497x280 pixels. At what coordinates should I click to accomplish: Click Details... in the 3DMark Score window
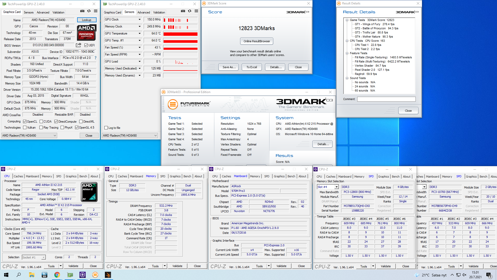point(276,67)
